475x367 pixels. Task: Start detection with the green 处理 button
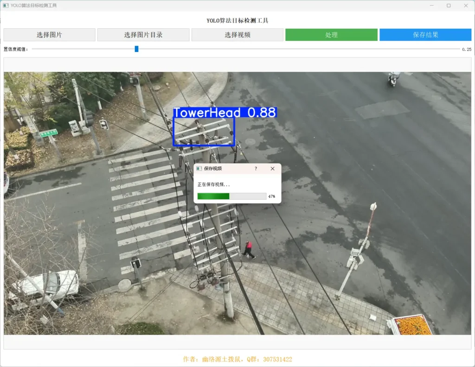pos(331,35)
